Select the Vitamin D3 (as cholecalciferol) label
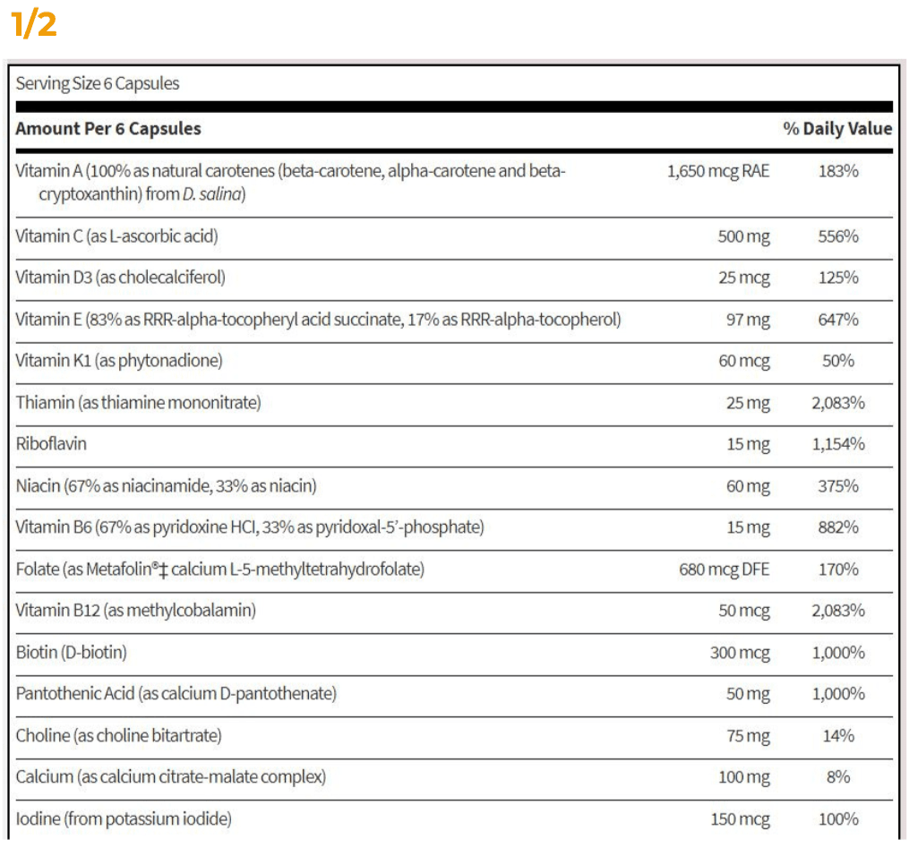The height and width of the screenshot is (848, 909). tap(120, 278)
